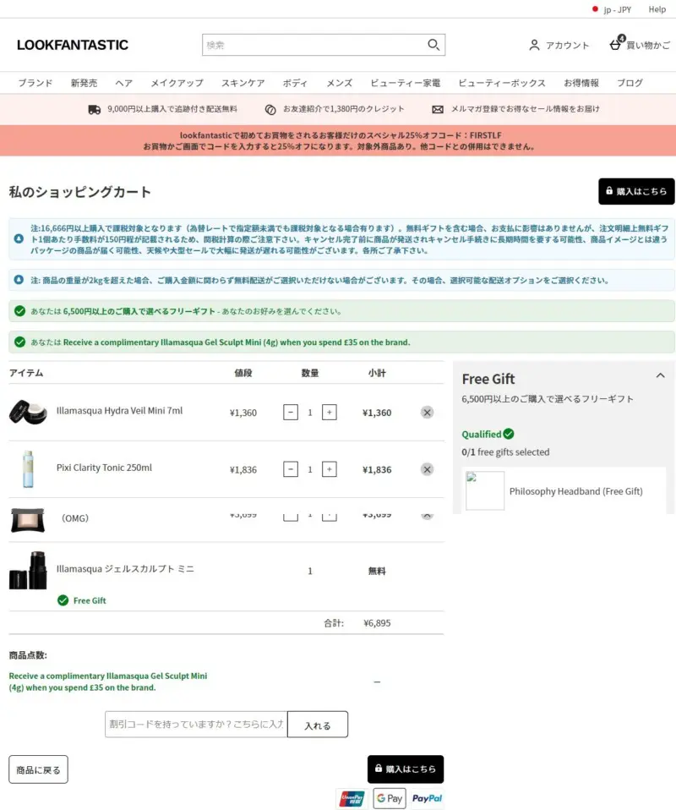Image resolution: width=676 pixels, height=810 pixels.
Task: Open the メイクアップ navigation menu
Action: [176, 82]
